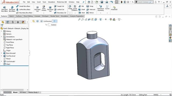Open Appearances tab in task pane
This screenshot has width=172, height=96.
(x=170, y=38)
